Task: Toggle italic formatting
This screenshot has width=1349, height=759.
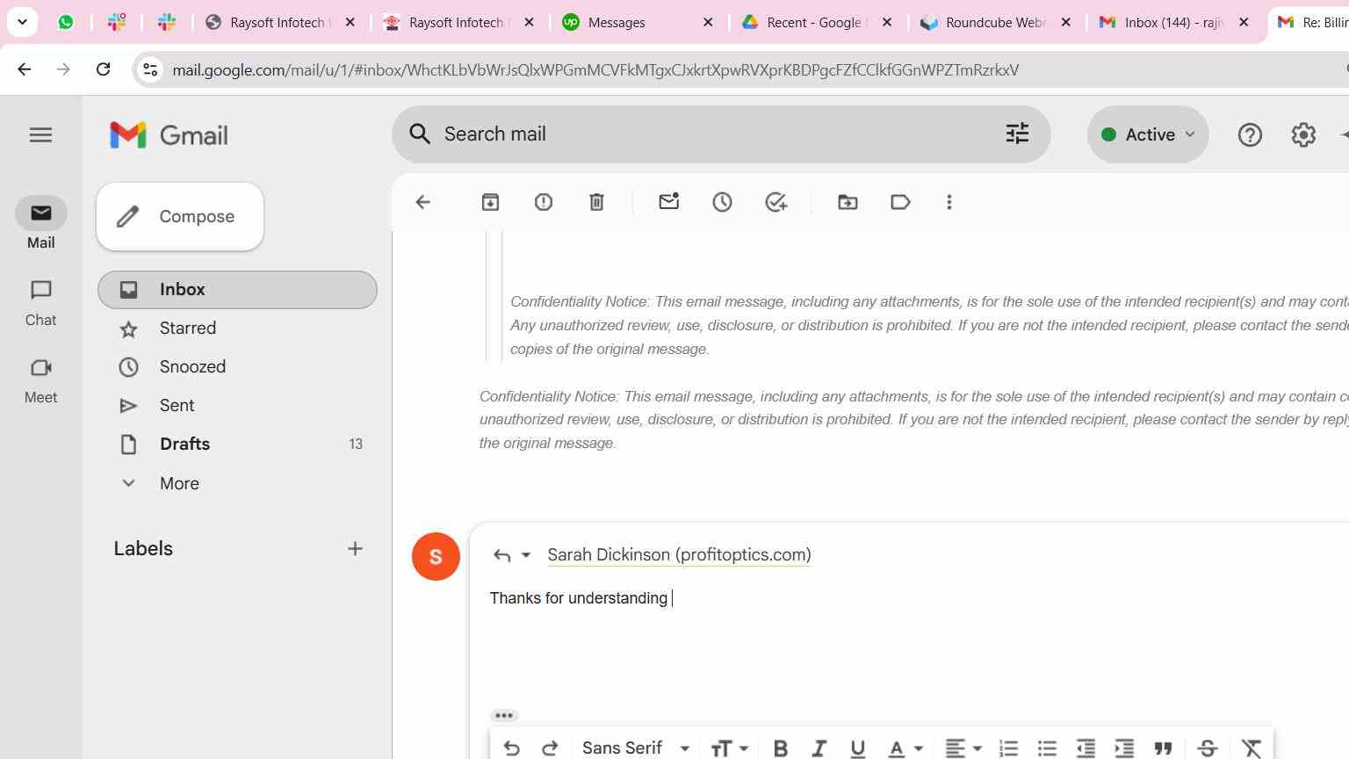Action: 819,748
